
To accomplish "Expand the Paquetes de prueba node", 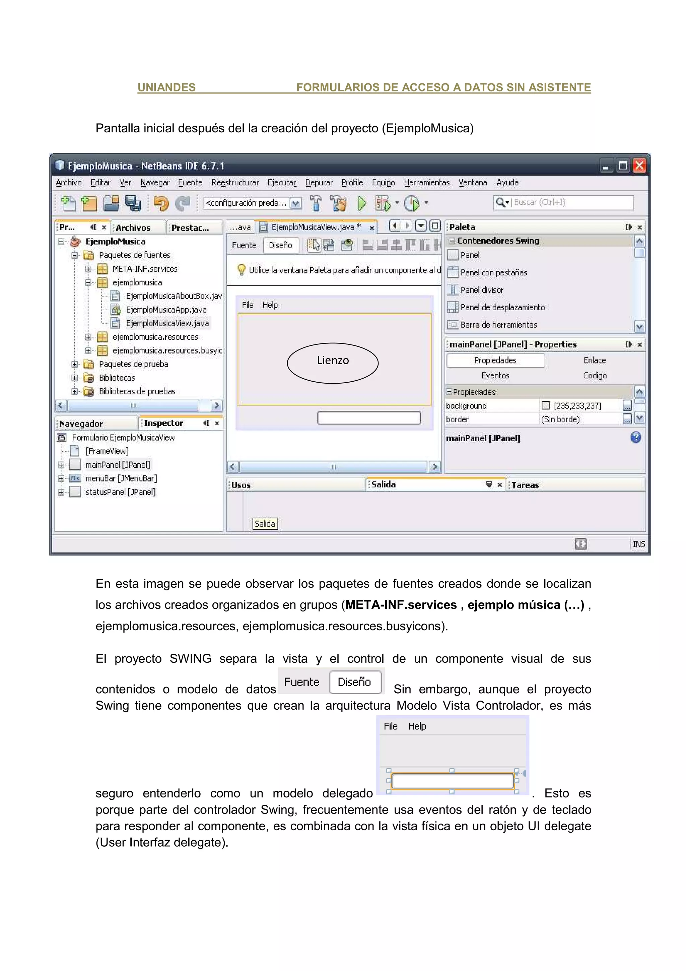I will (x=74, y=364).
